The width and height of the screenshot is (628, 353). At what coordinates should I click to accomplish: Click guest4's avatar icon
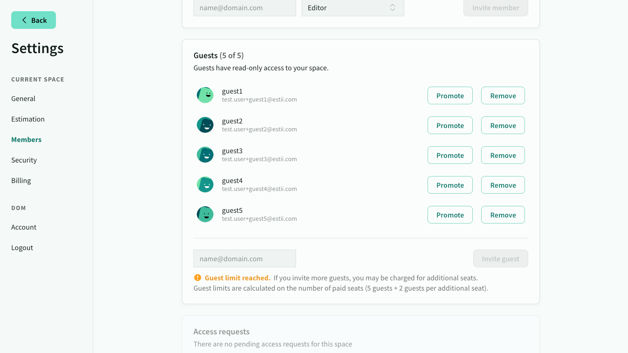coord(205,184)
